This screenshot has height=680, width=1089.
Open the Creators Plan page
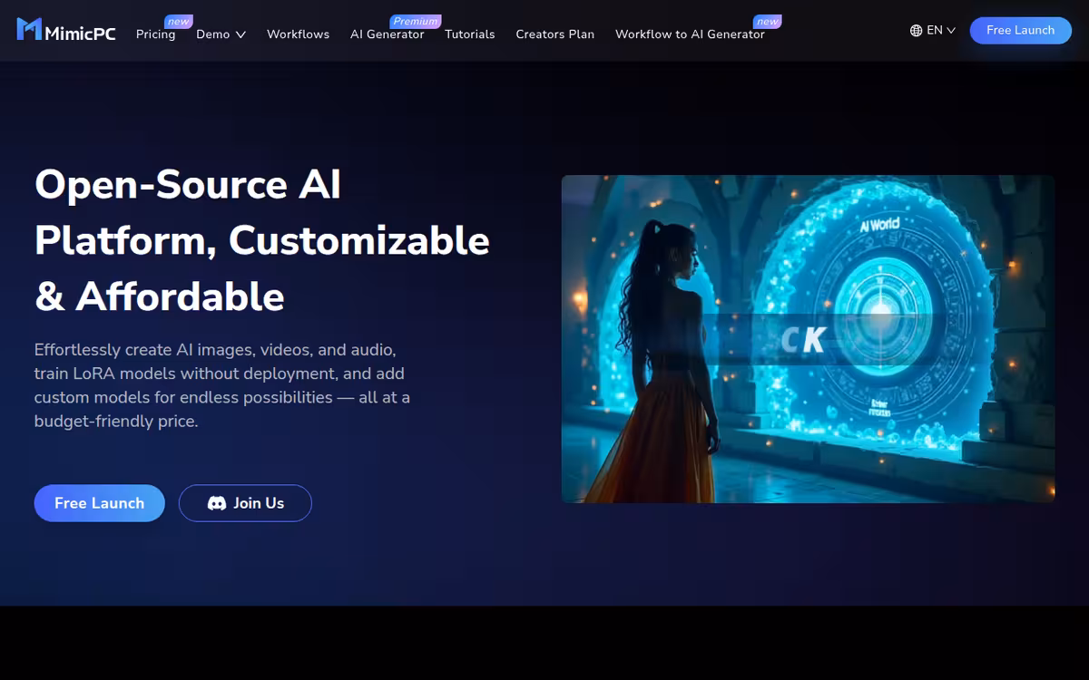pos(554,34)
